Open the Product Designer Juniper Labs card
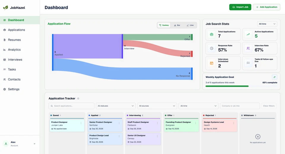Viewport: 285px width, 154px height. coord(67,126)
